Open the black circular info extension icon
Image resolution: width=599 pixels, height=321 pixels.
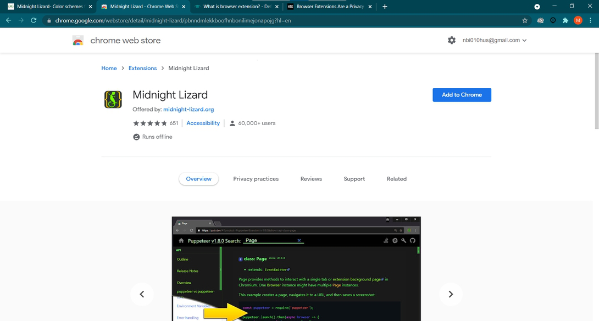pos(553,21)
